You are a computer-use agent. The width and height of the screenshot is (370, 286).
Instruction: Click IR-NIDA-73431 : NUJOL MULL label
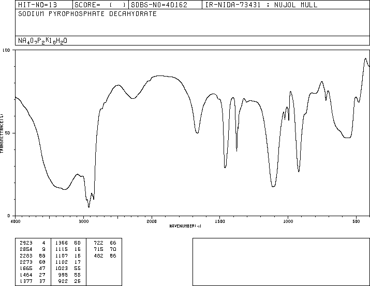click(261, 5)
